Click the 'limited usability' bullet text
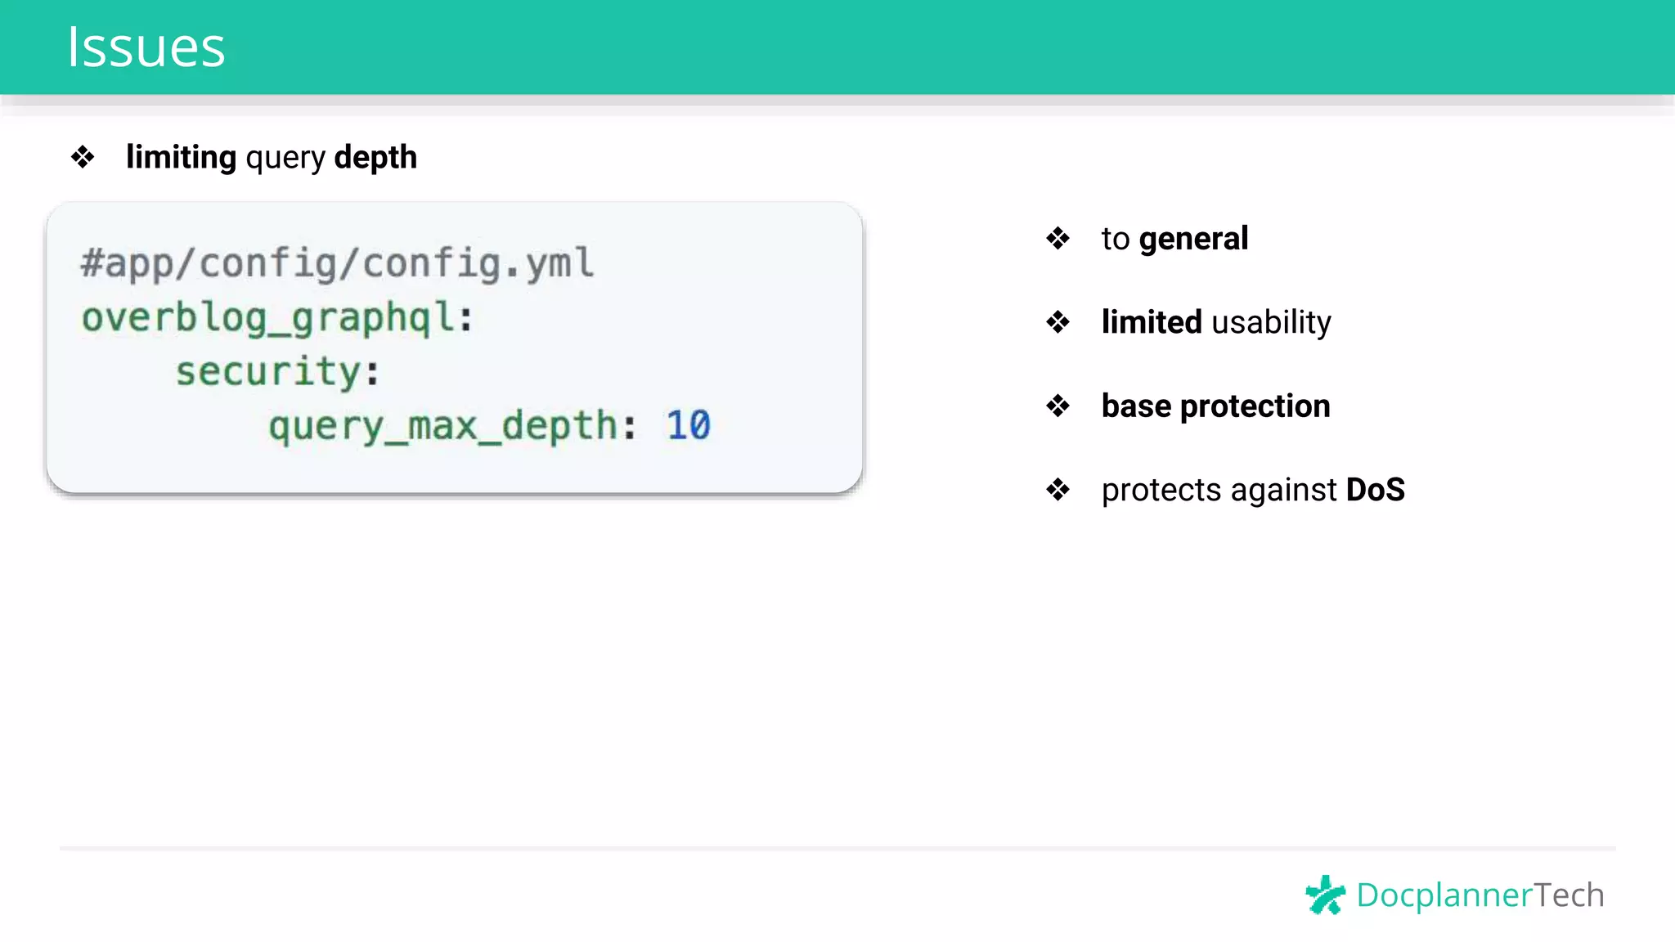Image resolution: width=1675 pixels, height=942 pixels. (1216, 322)
